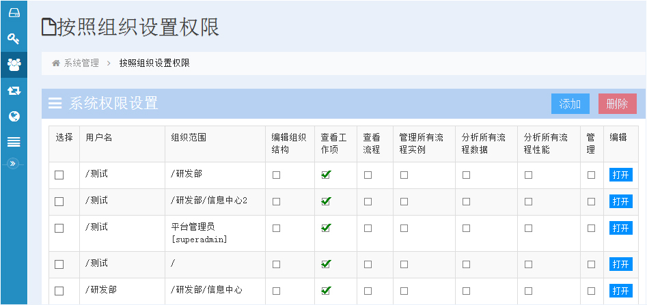The height and width of the screenshot is (305, 647).
Task: Expand the sidebar with the double-chevron button
Action: pyautogui.click(x=13, y=164)
